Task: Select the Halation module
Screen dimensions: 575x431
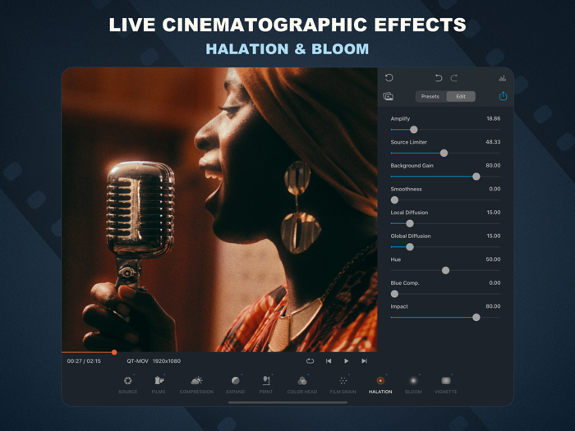Action: click(x=380, y=384)
